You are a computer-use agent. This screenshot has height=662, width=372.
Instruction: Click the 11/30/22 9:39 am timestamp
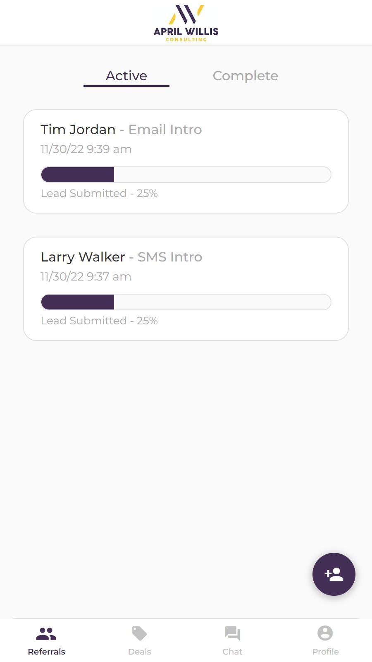[86, 149]
